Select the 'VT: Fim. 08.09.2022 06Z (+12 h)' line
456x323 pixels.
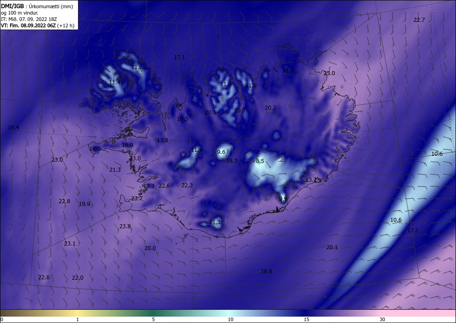[37, 26]
